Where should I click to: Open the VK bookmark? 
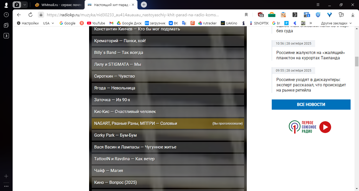coord(173,23)
